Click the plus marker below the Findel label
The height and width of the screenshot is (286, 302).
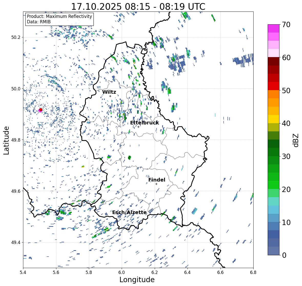157,184
